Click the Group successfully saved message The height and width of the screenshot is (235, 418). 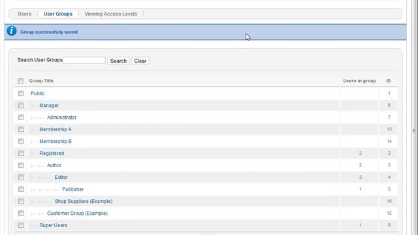point(49,32)
